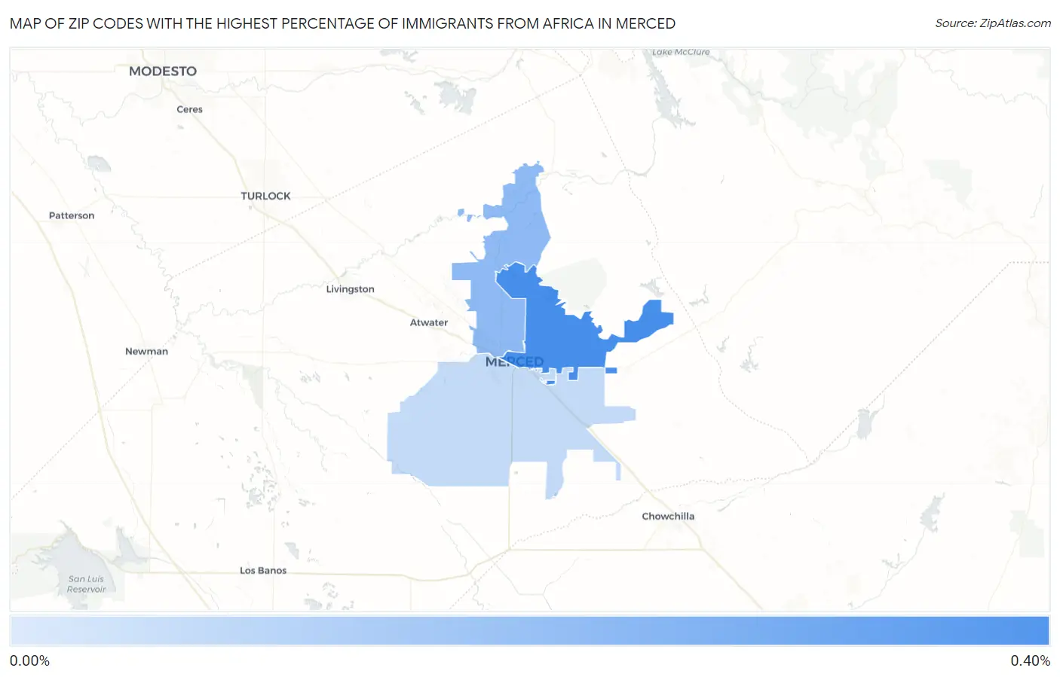Viewport: 1060px width, 677px height.
Task: Click the Source: ZipAtlas.com attribution
Action: pyautogui.click(x=993, y=23)
